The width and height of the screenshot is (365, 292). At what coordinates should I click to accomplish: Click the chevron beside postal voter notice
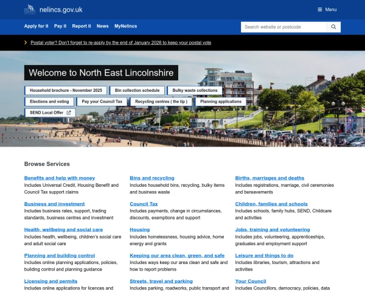pyautogui.click(x=26, y=43)
